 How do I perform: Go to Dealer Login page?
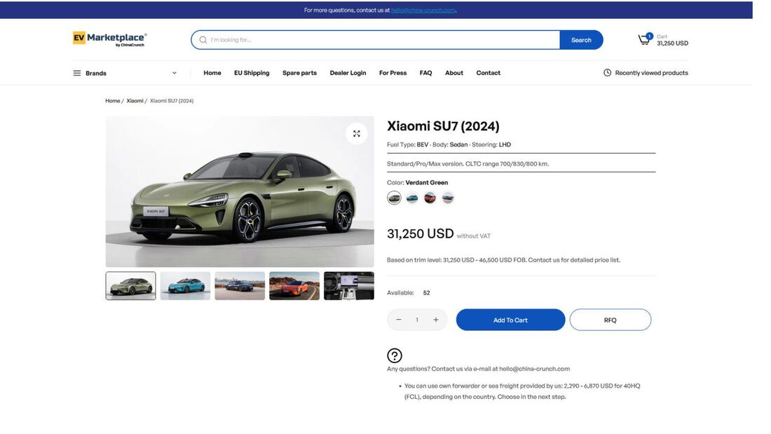point(348,73)
